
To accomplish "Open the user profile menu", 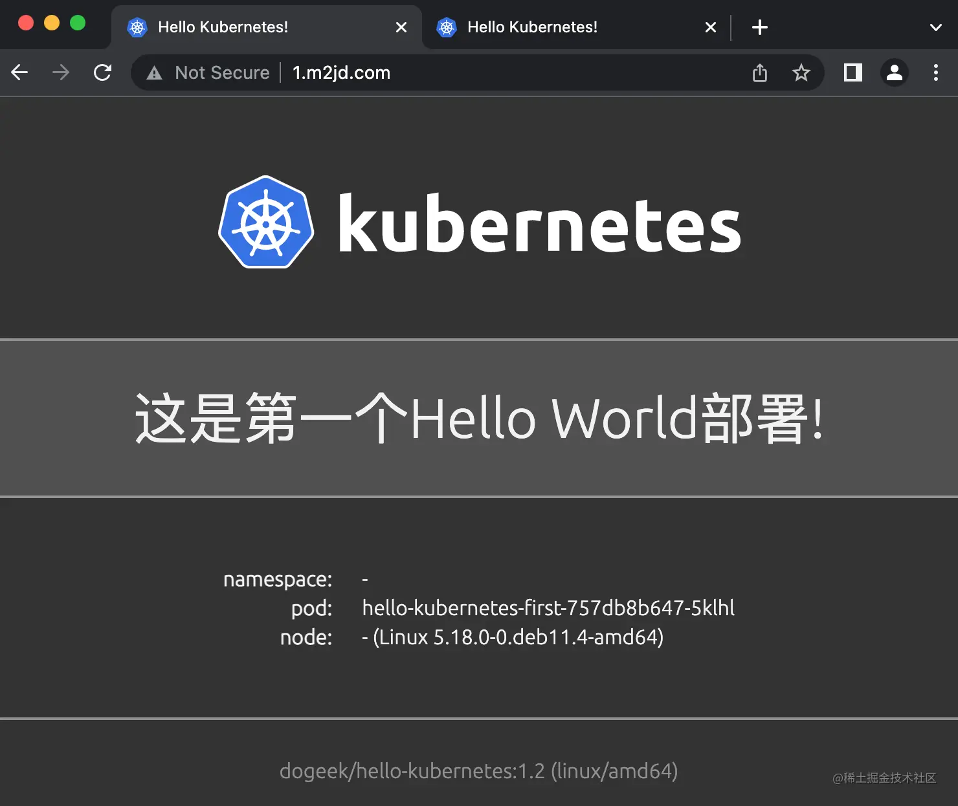I will coord(895,72).
